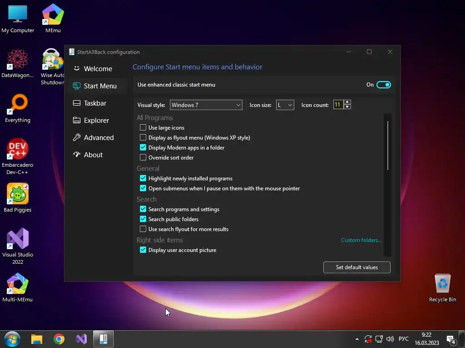The height and width of the screenshot is (348, 465).
Task: Uncheck Display Modern apps in a folder
Action: point(143,147)
